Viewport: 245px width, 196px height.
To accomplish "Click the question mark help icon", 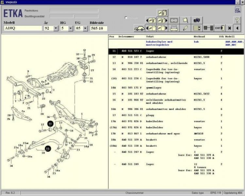I will click(x=237, y=20).
